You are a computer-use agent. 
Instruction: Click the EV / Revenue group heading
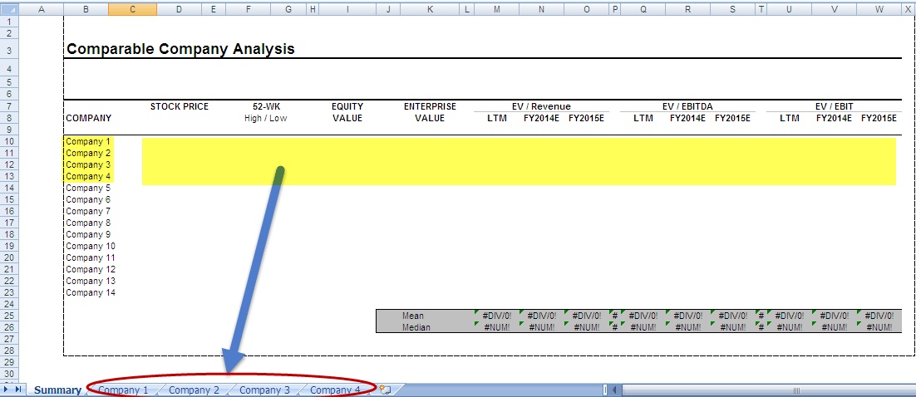542,106
